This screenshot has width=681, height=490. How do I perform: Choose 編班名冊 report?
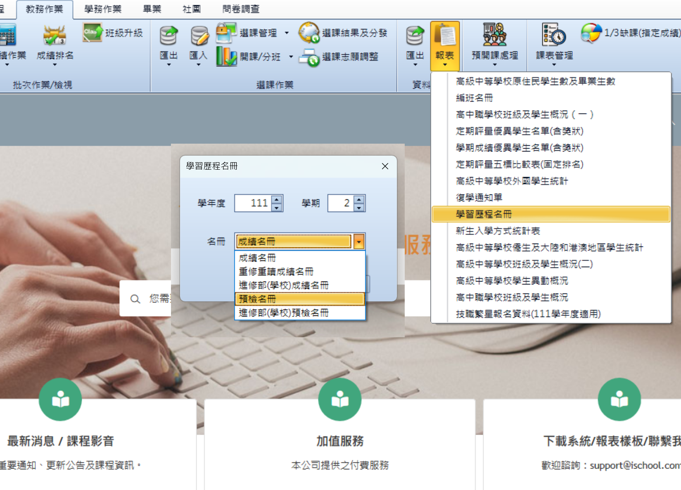coord(551,98)
